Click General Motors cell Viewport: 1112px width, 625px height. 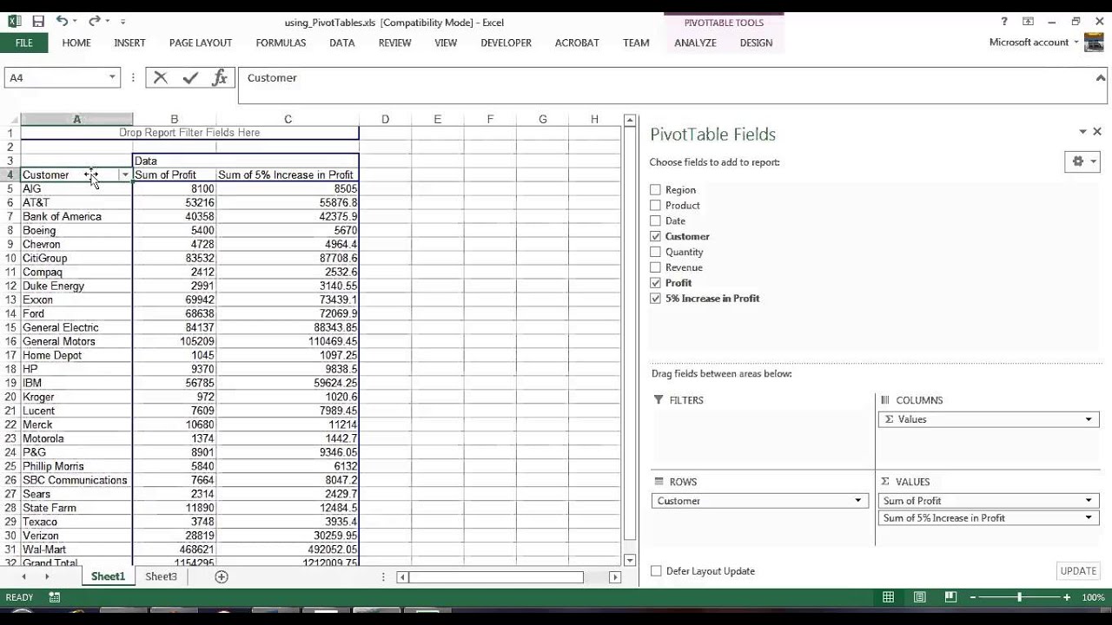coord(76,341)
